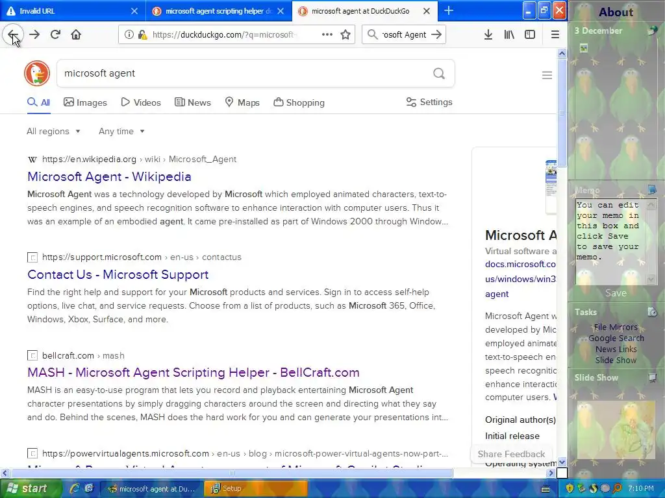This screenshot has width=665, height=498.
Task: Click the About heading in sidebar
Action: 616,12
